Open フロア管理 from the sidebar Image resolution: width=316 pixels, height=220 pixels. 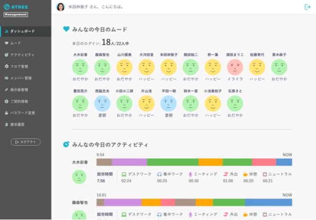[19, 66]
